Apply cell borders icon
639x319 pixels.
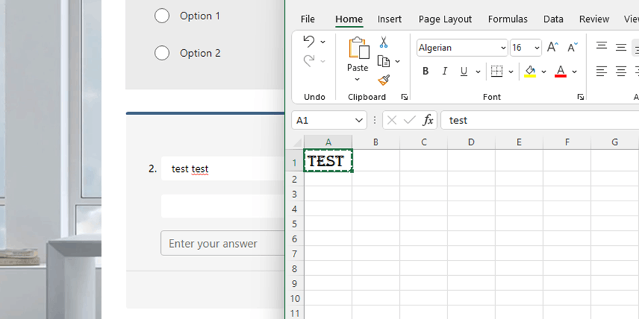pos(497,71)
